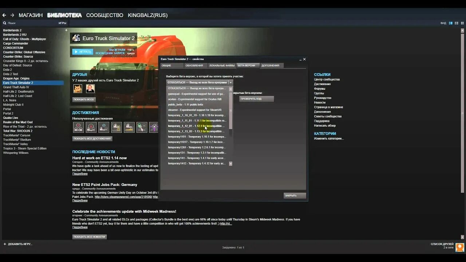Open the store.steampowered.com news link
This screenshot has width=466, height=262.
coord(123,197)
